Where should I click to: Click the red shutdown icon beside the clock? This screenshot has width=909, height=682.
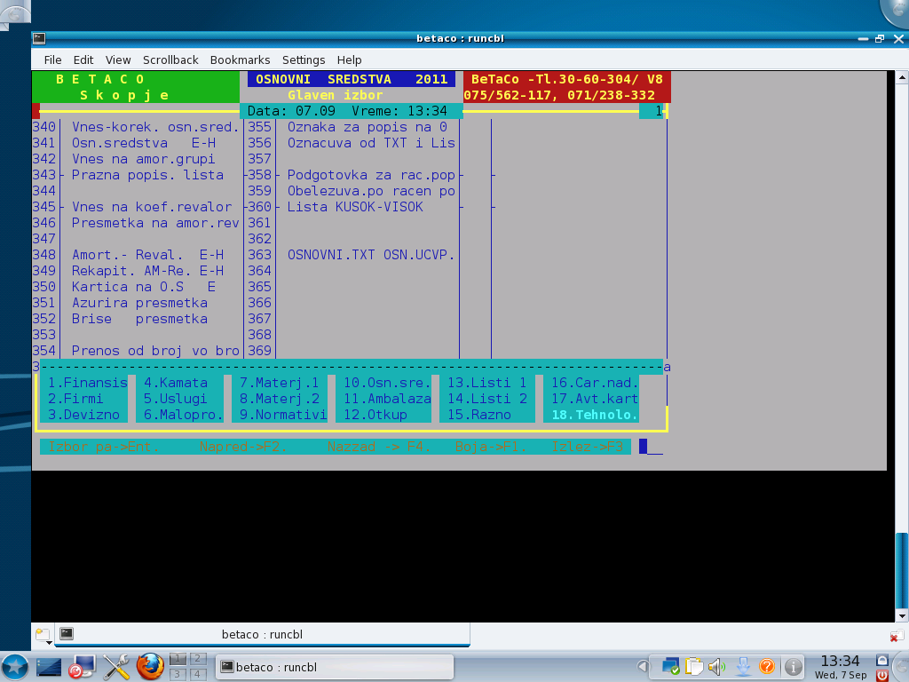click(x=881, y=676)
